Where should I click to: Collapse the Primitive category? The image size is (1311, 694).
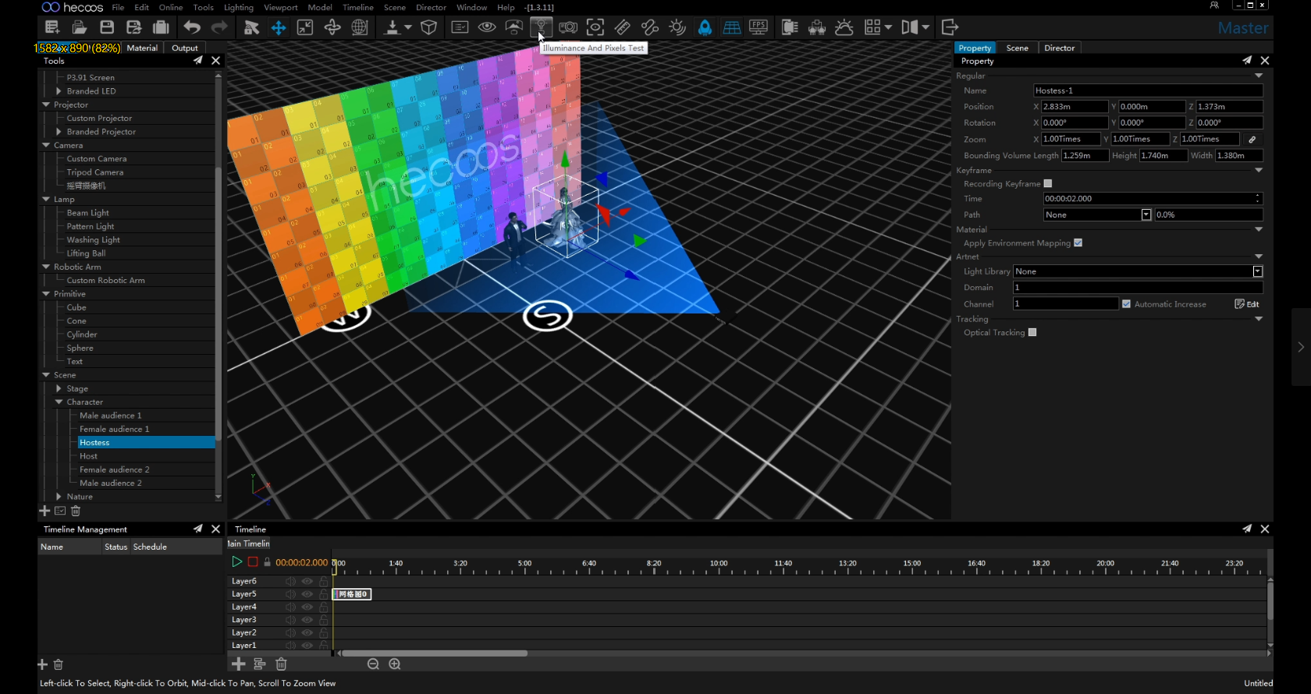pyautogui.click(x=46, y=294)
